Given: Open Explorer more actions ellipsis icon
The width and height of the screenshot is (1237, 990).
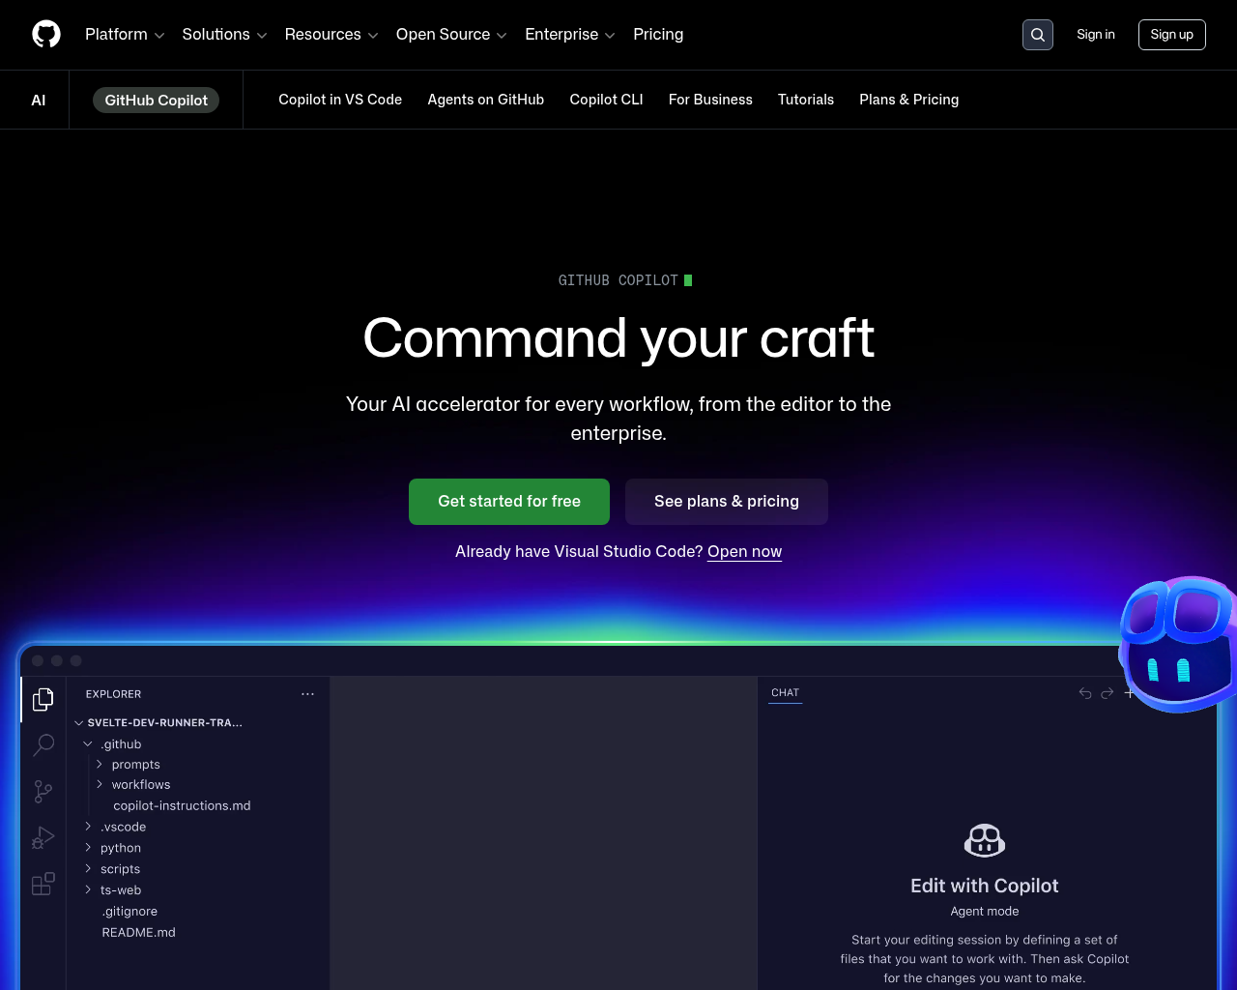Looking at the screenshot, I should point(307,693).
